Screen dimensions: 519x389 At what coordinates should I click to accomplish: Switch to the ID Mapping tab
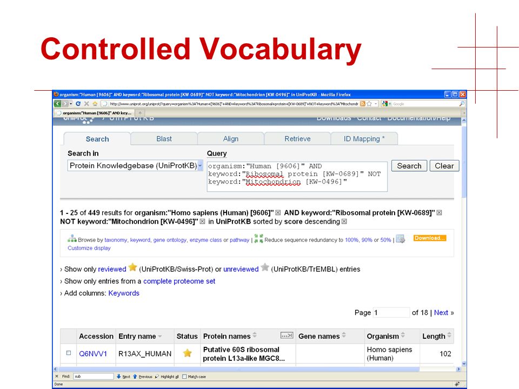[364, 139]
